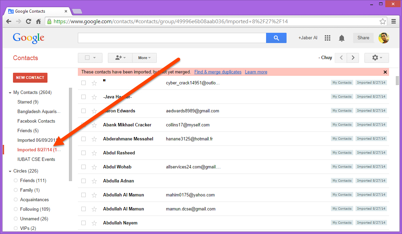Screen dimensions: 402x234
Task: Click the NEW CONTACT button
Action: [x=30, y=78]
